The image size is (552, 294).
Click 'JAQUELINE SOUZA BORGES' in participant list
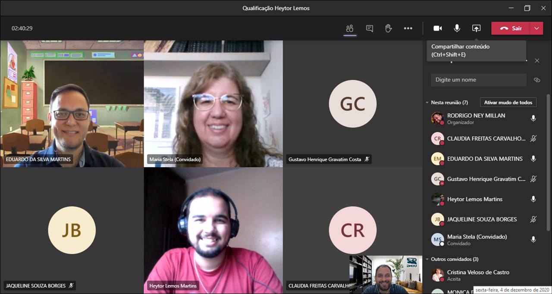point(482,219)
